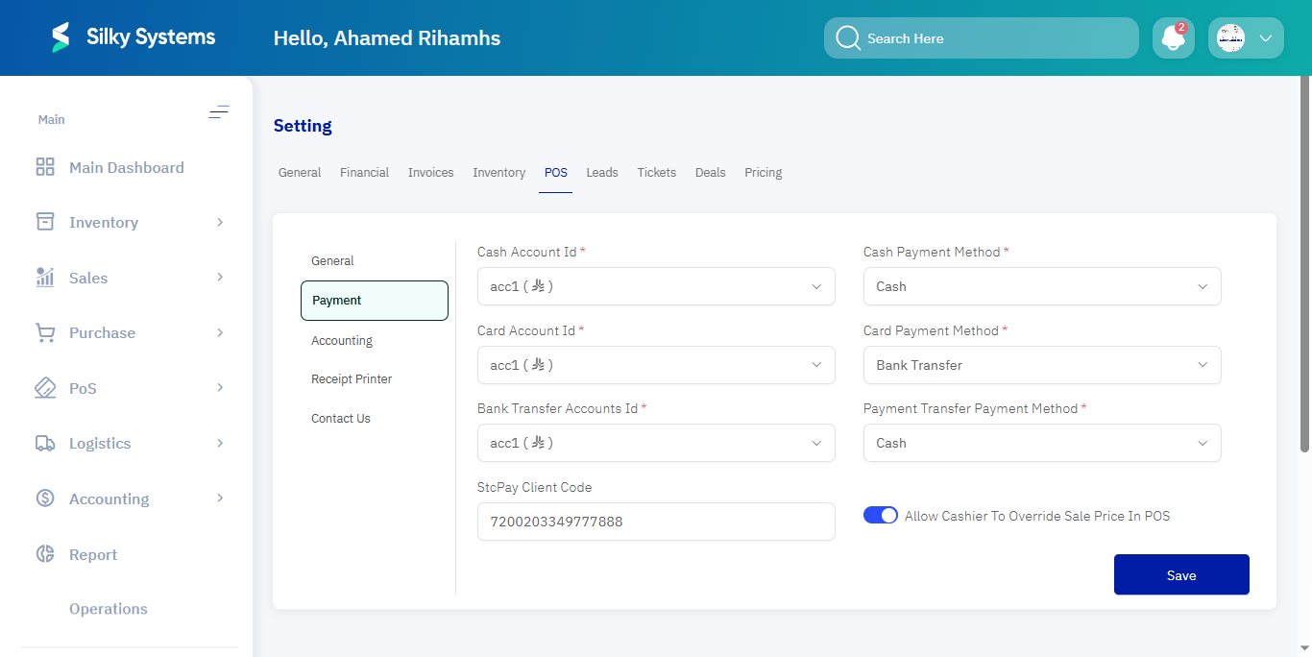Select the Inventory icon in the sidebar
The height and width of the screenshot is (657, 1312).
(44, 222)
